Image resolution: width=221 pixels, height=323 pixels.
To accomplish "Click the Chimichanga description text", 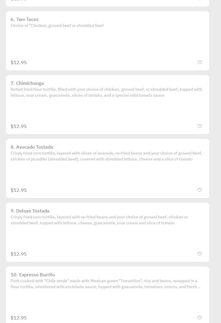I will click(106, 92).
